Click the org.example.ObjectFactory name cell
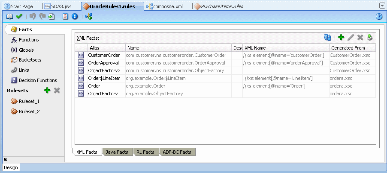The width and height of the screenshot is (387, 173). tap(178, 94)
